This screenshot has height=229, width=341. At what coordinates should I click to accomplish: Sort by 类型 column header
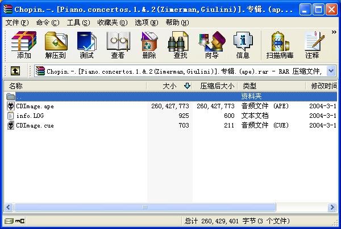pyautogui.click(x=272, y=86)
